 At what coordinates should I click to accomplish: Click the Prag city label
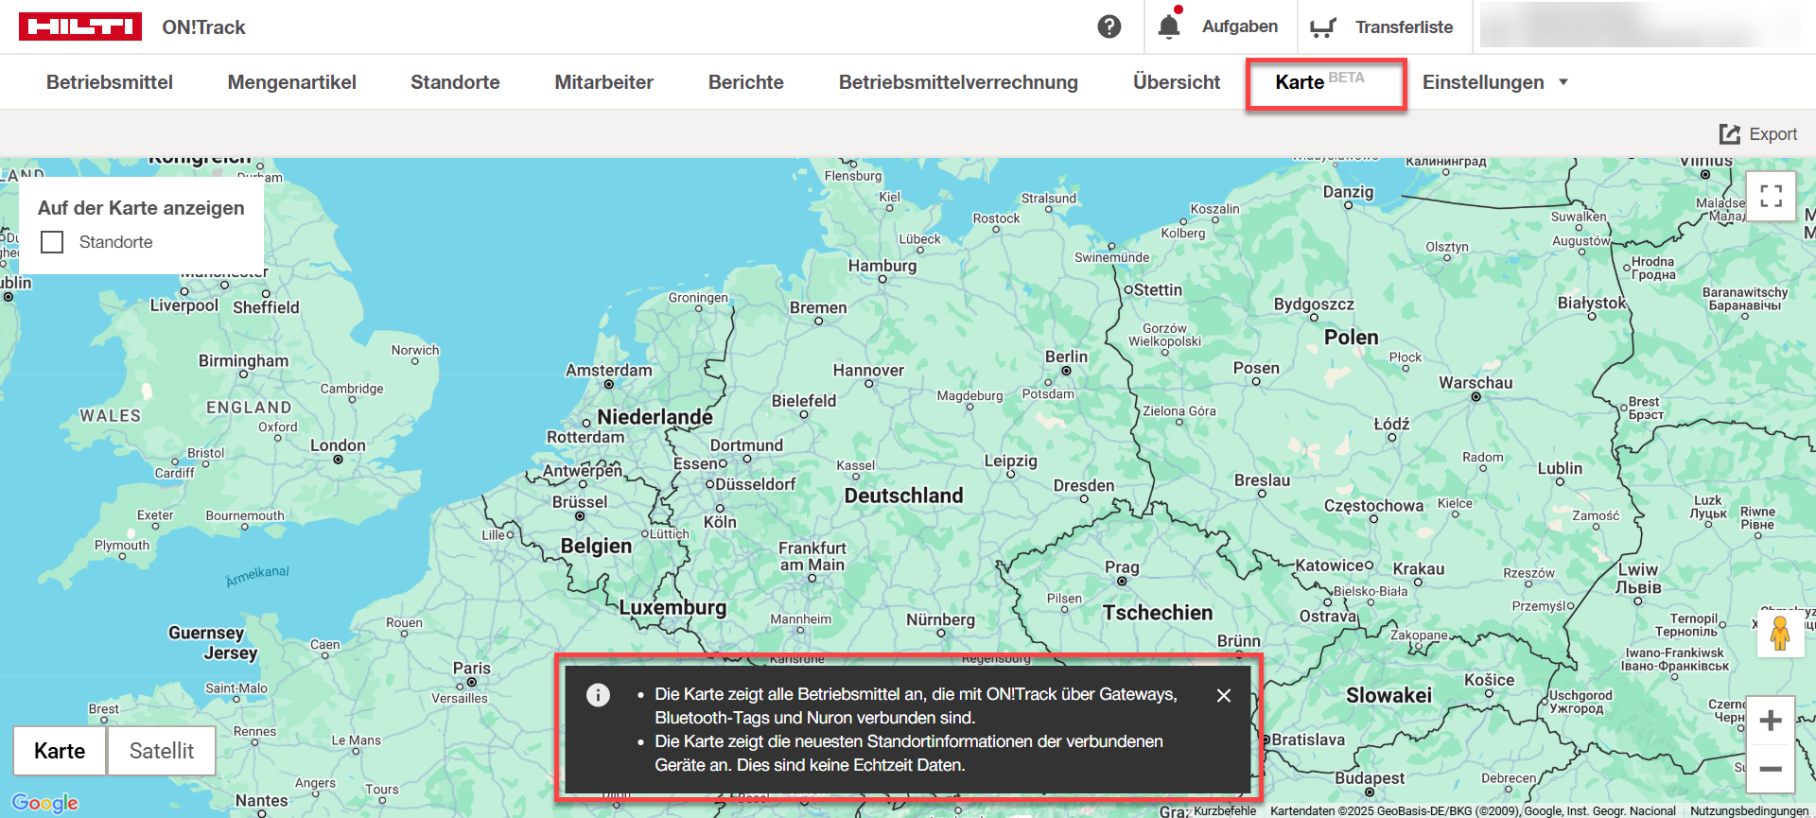coord(1122,567)
